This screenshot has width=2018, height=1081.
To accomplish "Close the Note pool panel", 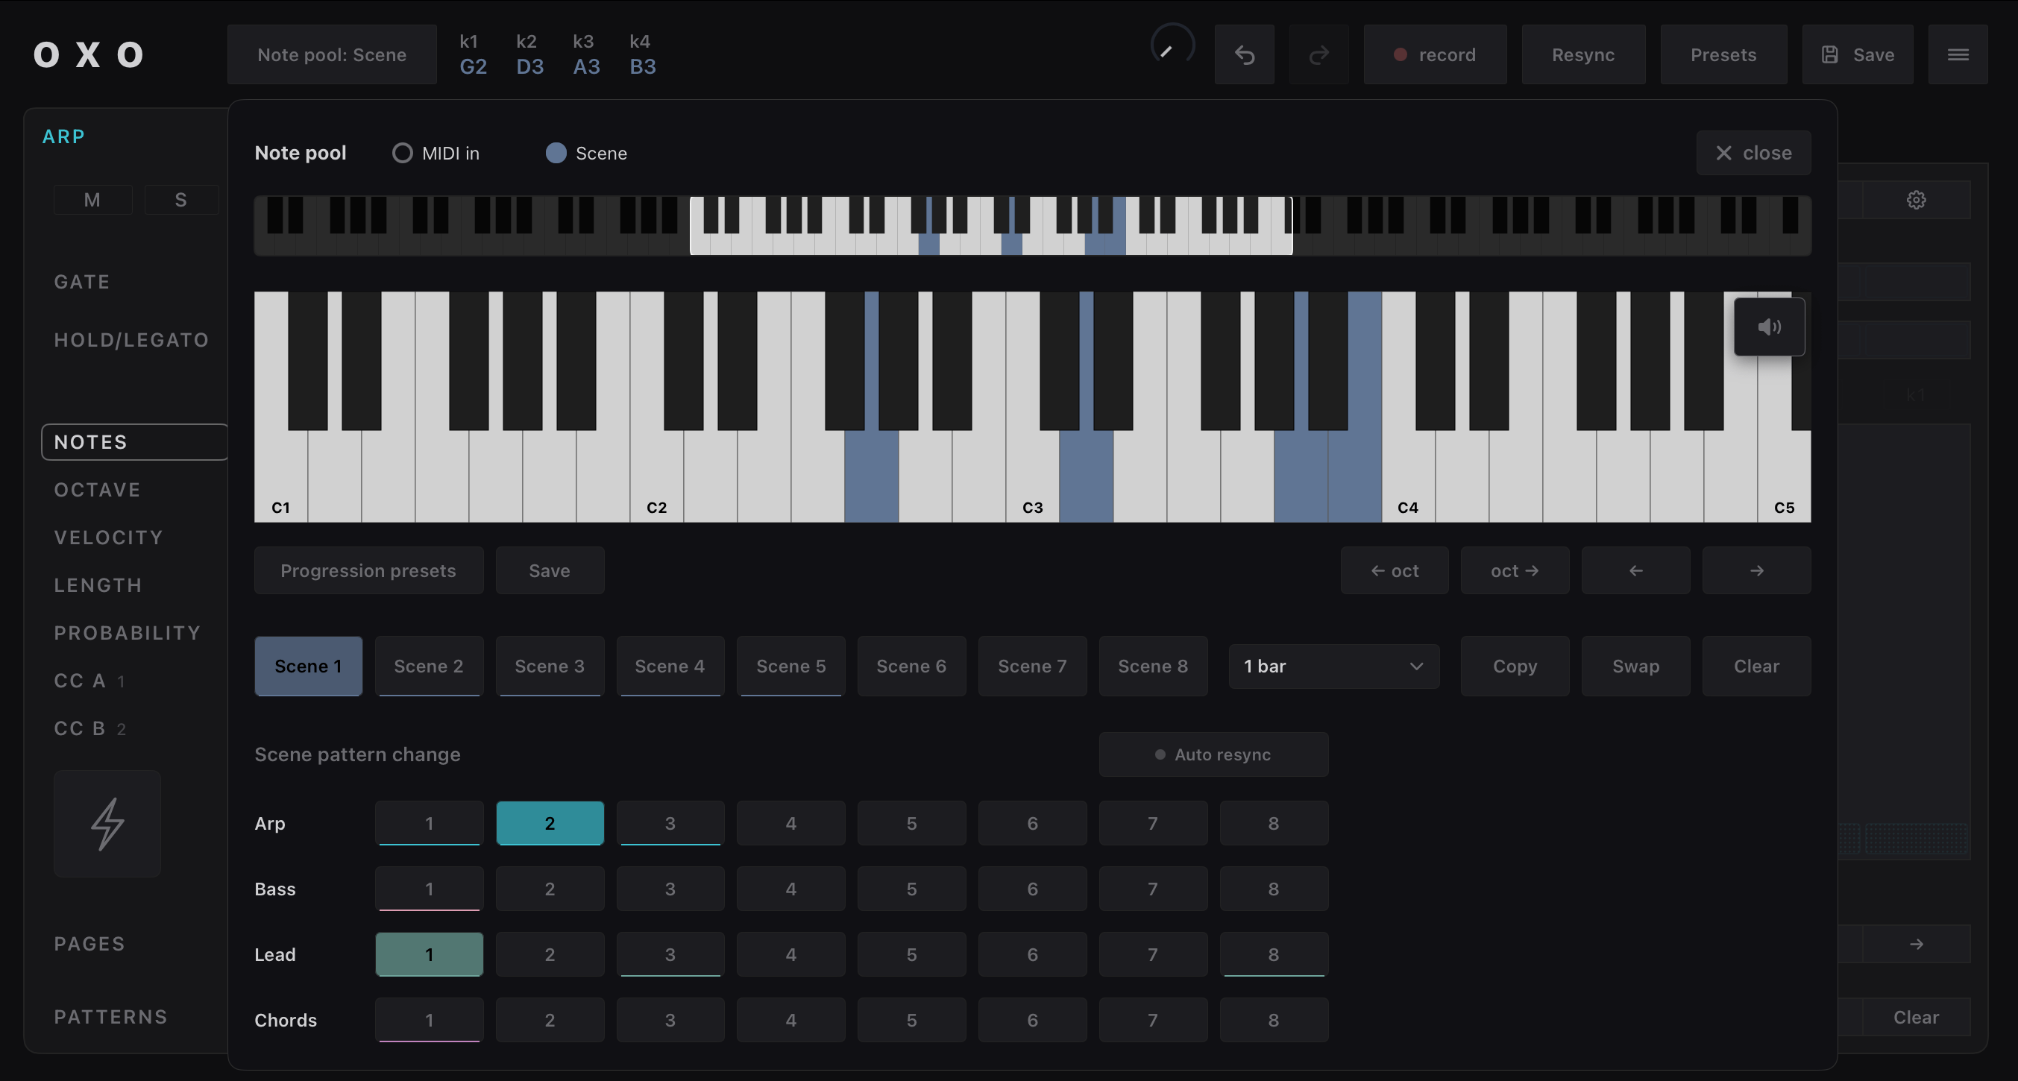I will tap(1753, 153).
